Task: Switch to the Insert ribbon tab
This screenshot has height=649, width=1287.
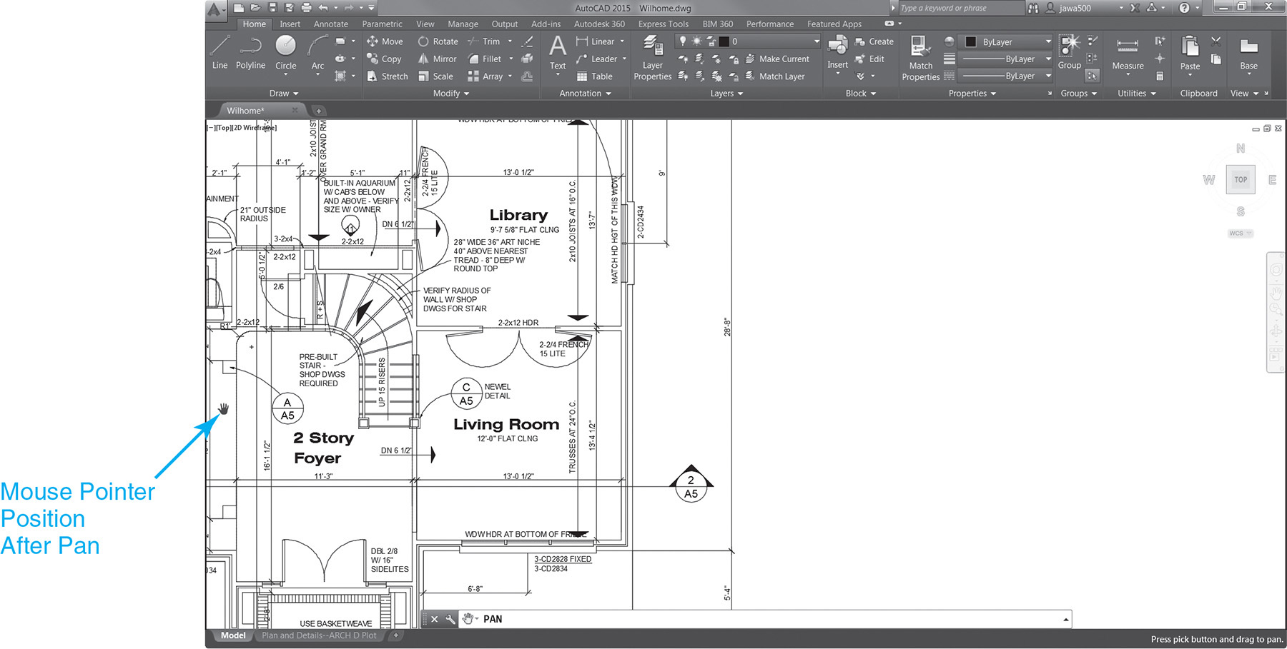Action: click(x=290, y=24)
